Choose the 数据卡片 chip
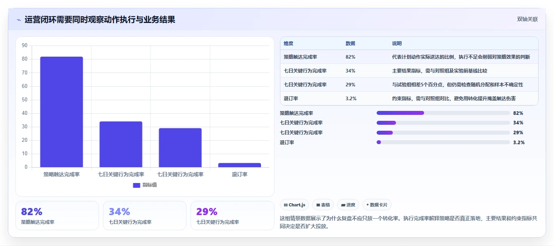The width and height of the screenshot is (554, 246). pyautogui.click(x=377, y=205)
